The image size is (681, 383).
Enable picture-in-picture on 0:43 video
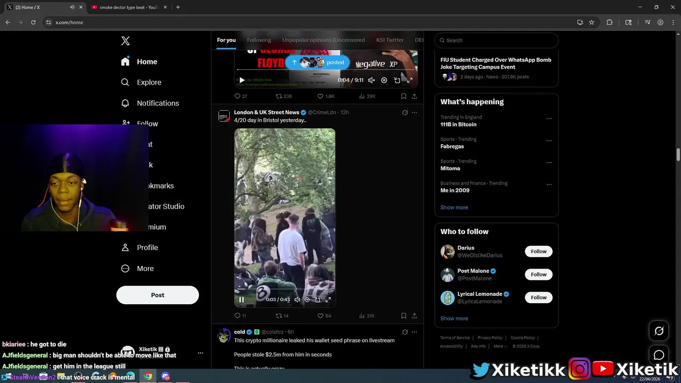(x=318, y=299)
